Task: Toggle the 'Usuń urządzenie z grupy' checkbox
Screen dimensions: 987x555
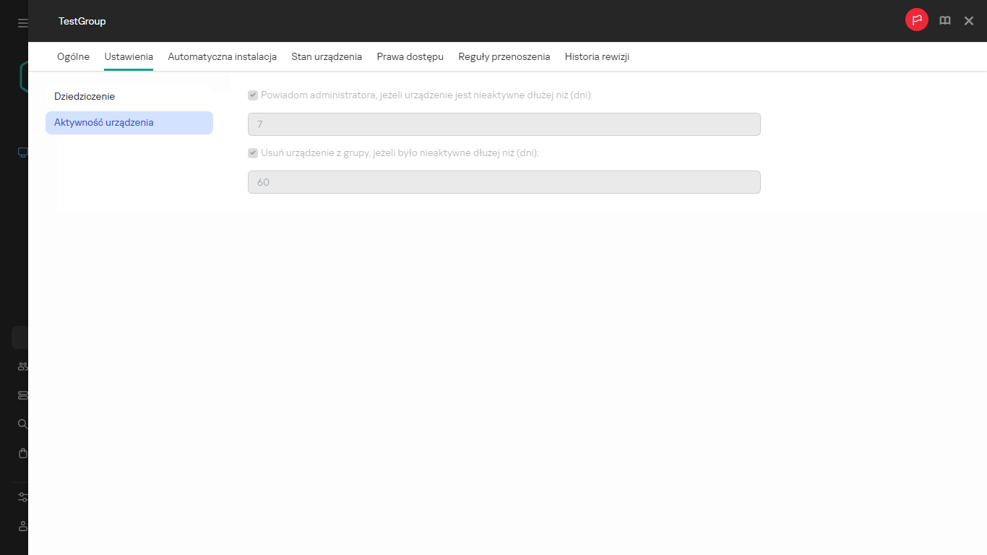Action: pos(253,152)
